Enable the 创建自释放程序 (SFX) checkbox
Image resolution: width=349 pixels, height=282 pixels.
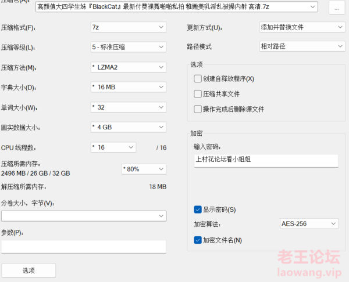198,78
